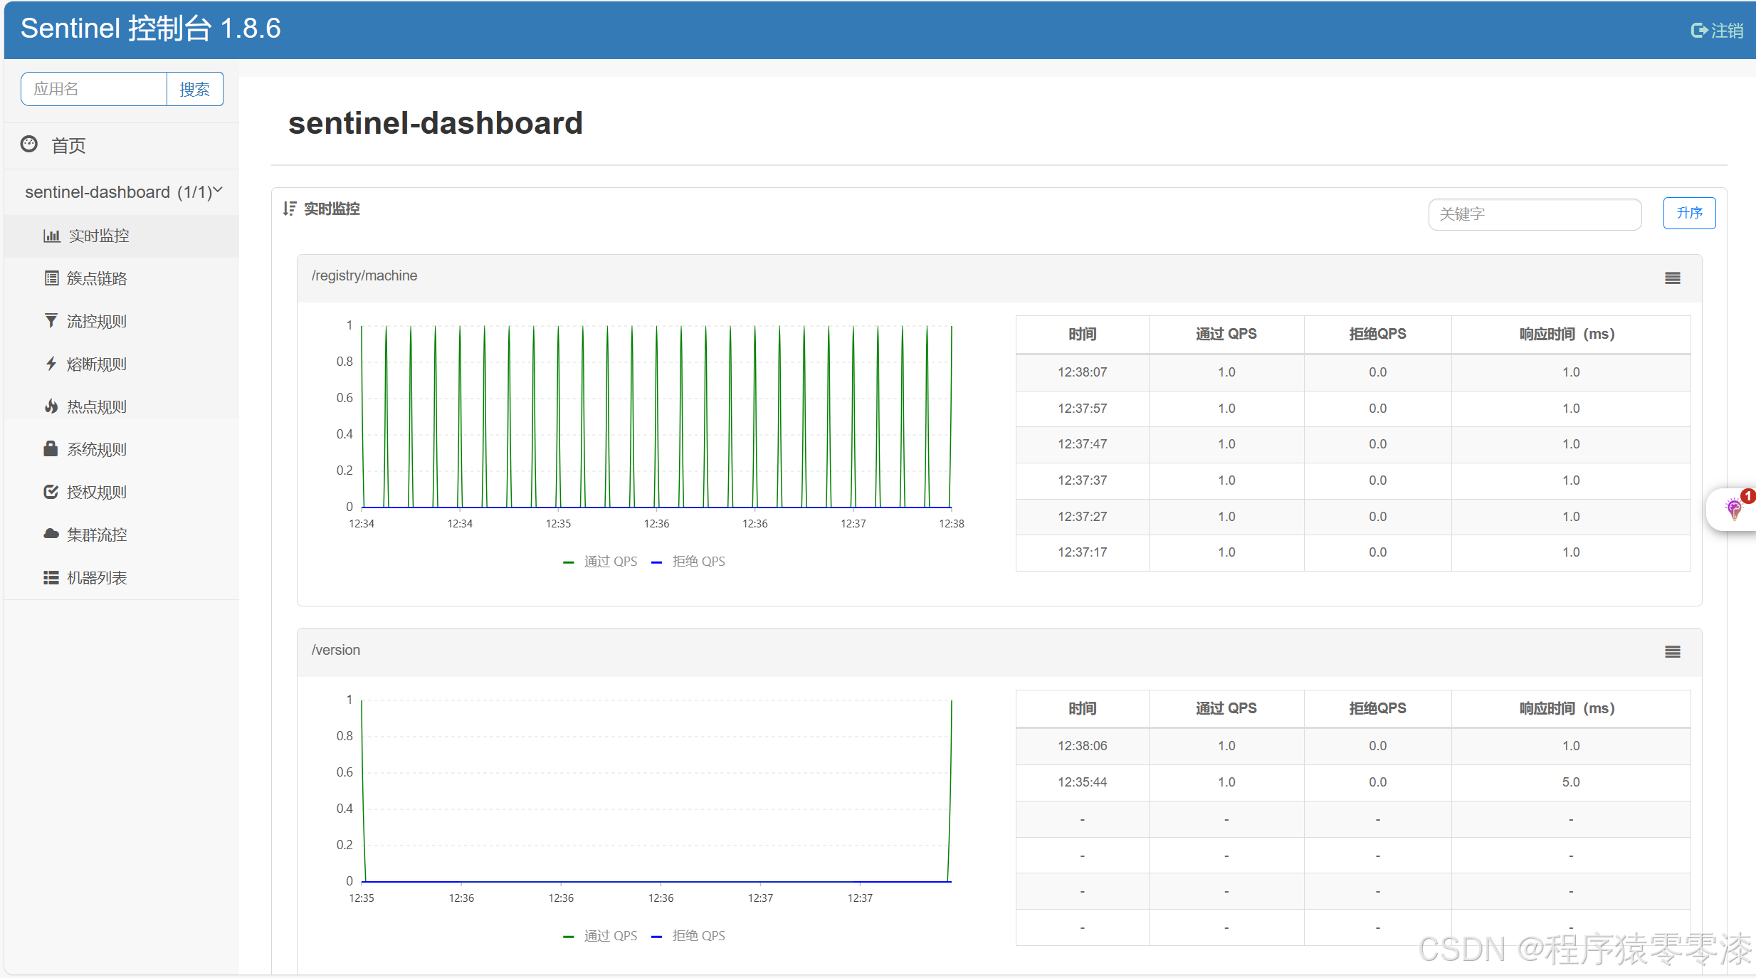Image resolution: width=1756 pixels, height=978 pixels.
Task: Click the lock icon for 系统规则
Action: click(51, 448)
